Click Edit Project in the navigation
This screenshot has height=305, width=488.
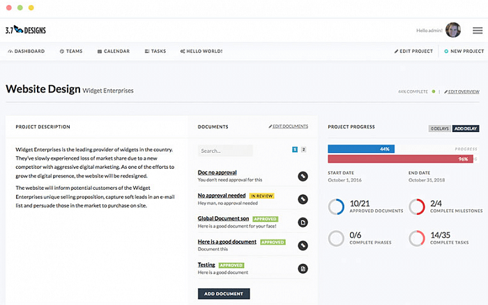[x=413, y=51]
